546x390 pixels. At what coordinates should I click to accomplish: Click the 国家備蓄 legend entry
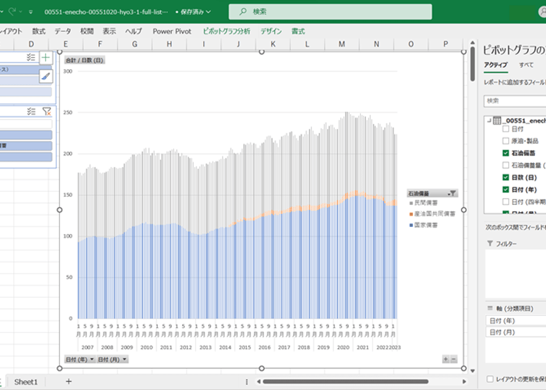point(424,225)
